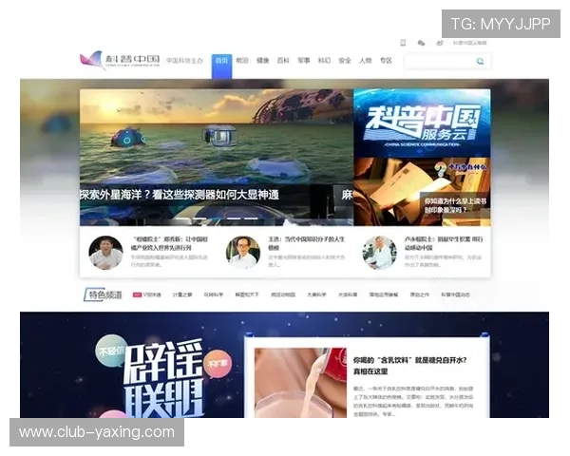Click the portrait beside 卢永根院士 article

tap(379, 253)
